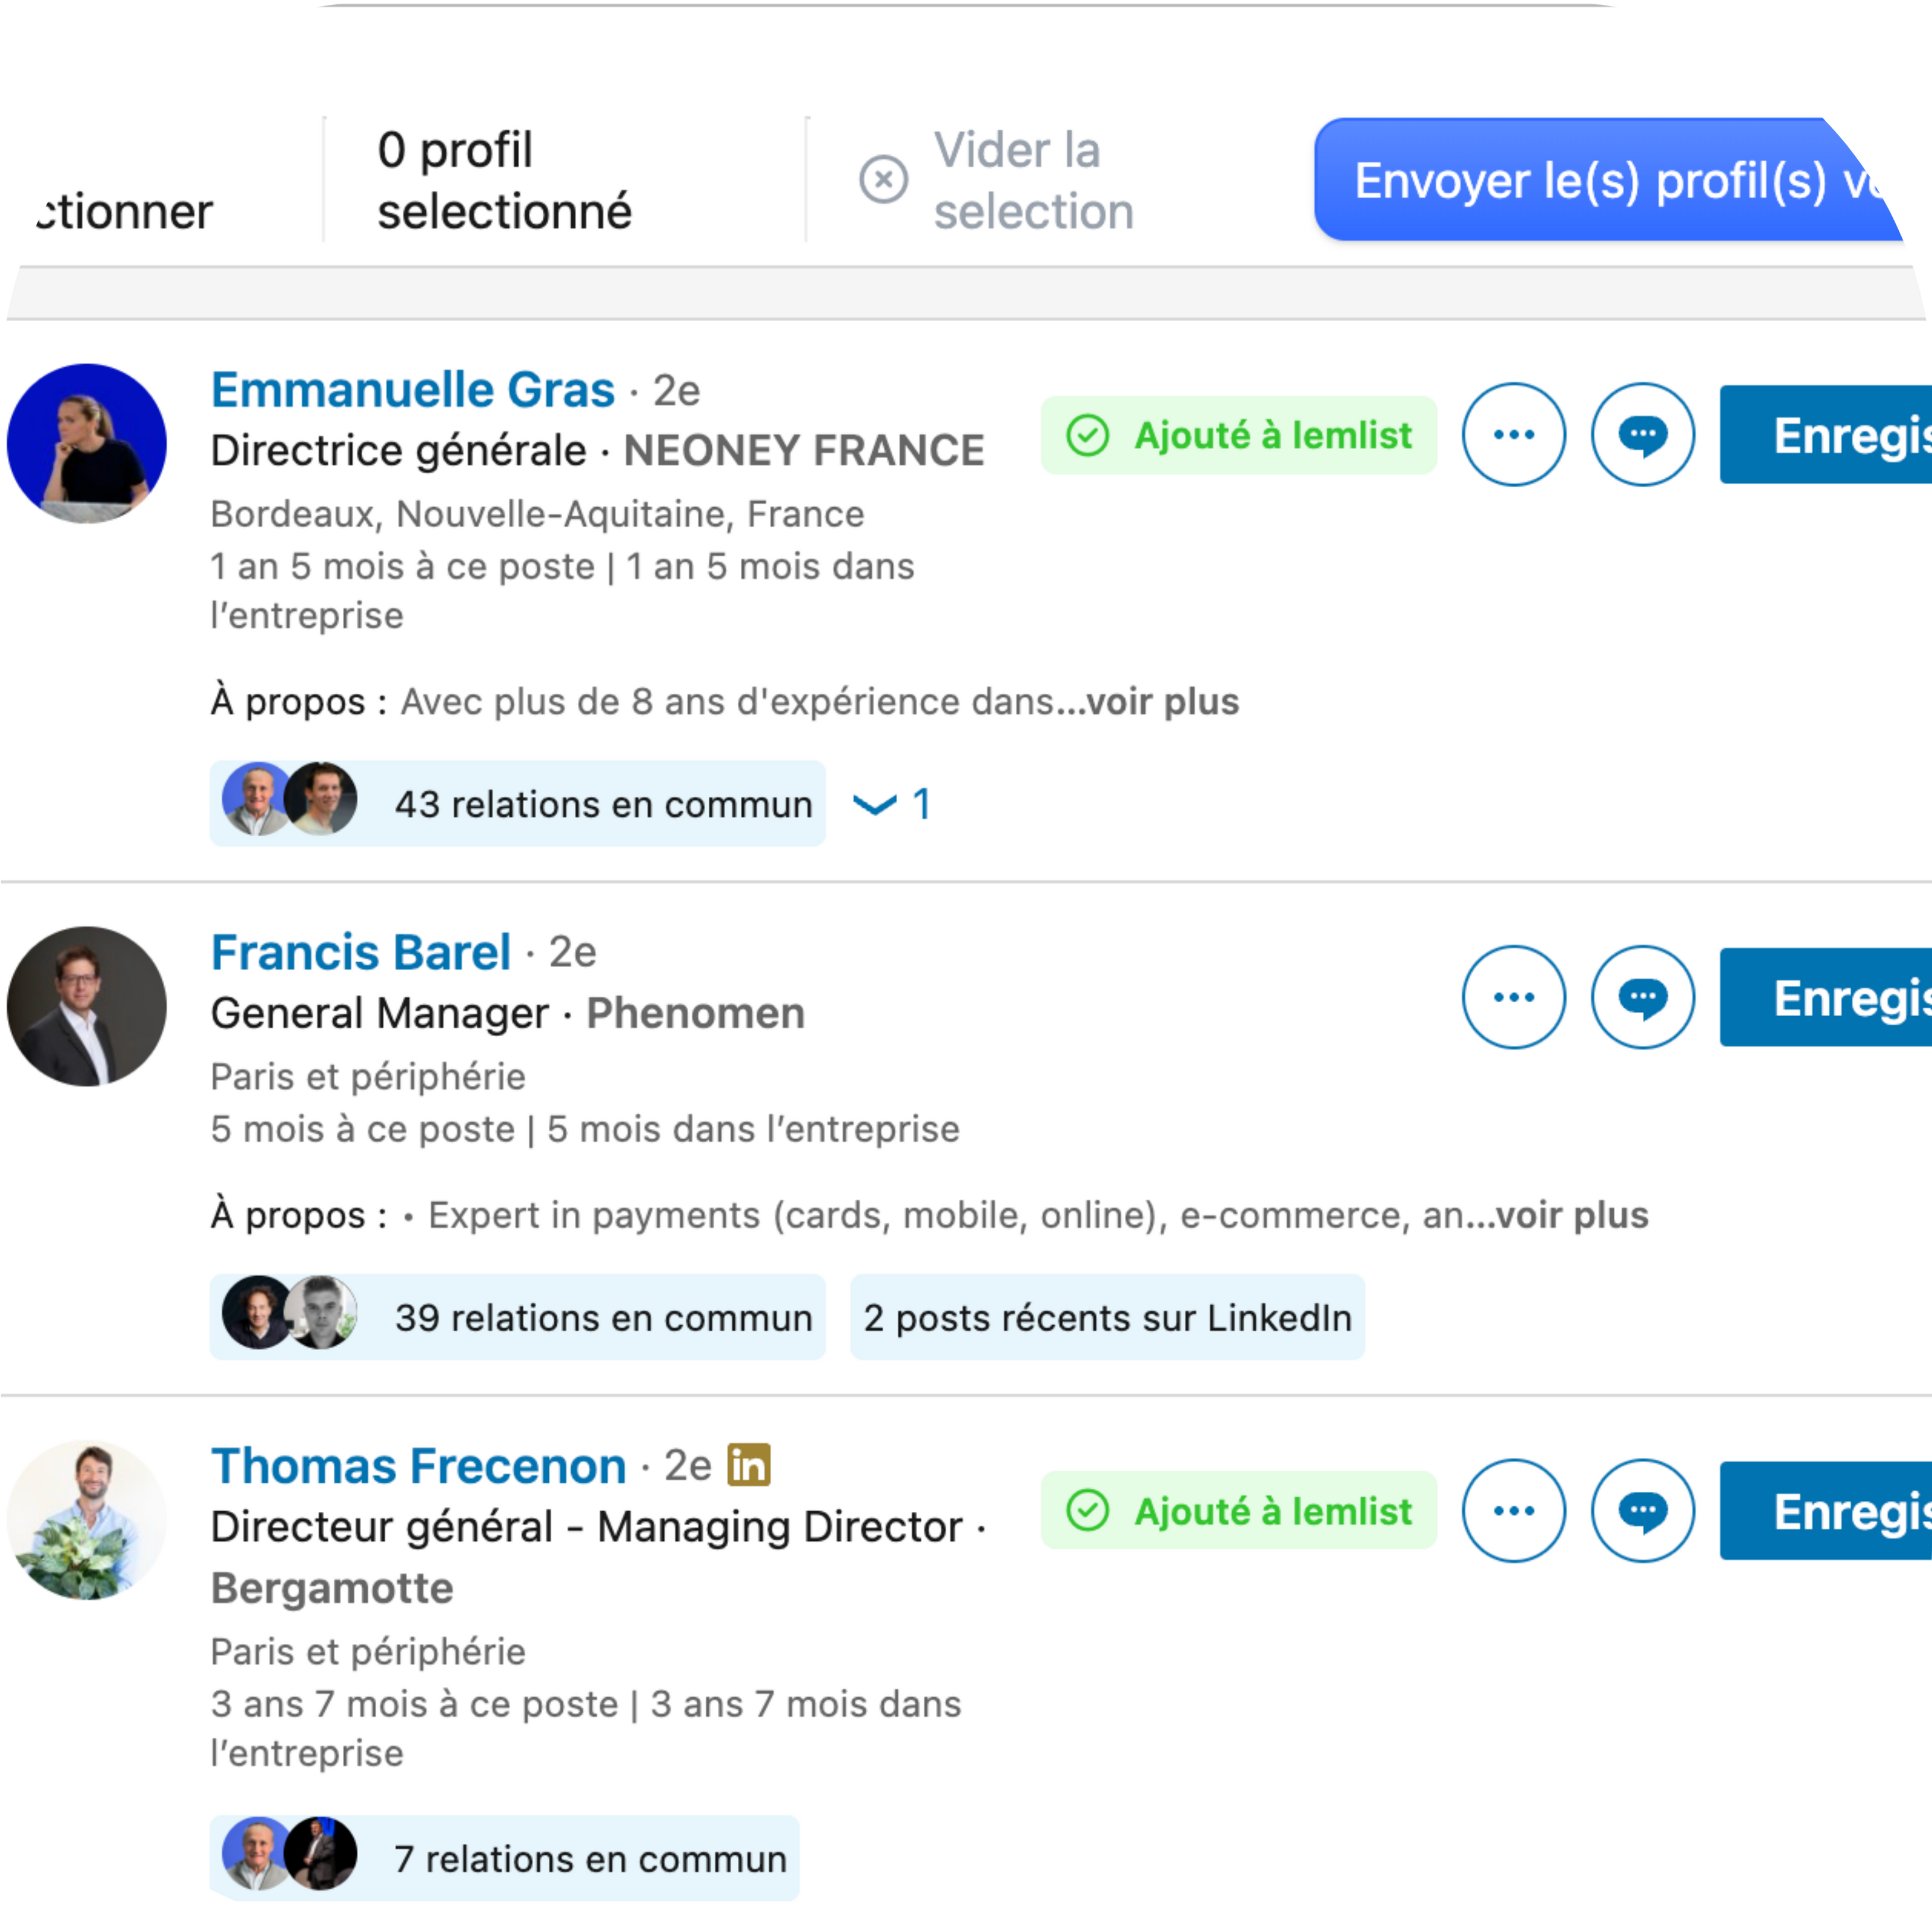Image resolution: width=1932 pixels, height=1932 pixels.
Task: Open 39 relations en commun chip
Action: (518, 1317)
